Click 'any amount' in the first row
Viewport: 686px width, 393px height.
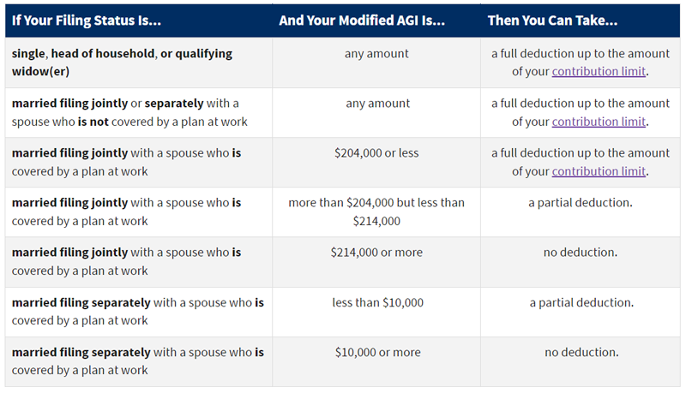(376, 54)
